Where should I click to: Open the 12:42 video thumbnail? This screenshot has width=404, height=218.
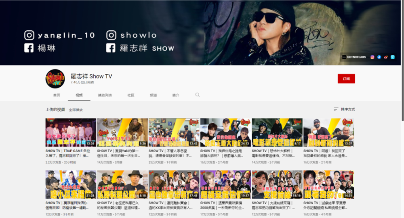pos(174,132)
